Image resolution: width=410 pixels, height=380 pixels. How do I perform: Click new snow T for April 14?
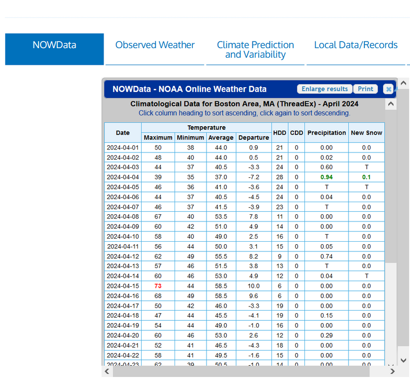point(366,276)
